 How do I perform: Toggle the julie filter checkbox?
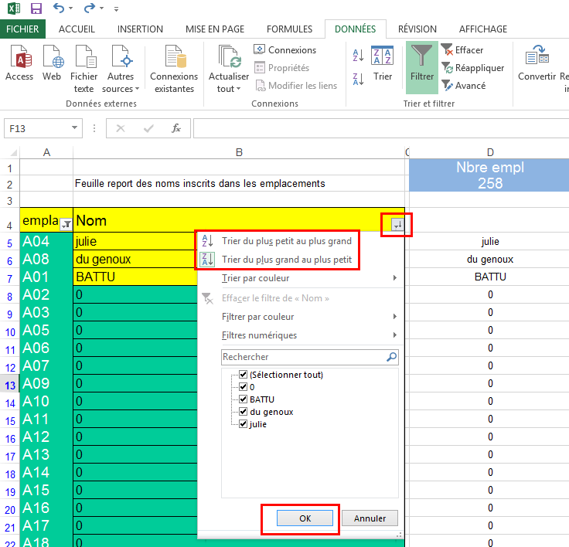[244, 424]
